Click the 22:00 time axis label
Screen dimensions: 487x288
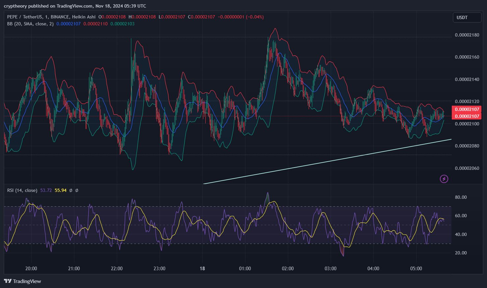click(116, 268)
